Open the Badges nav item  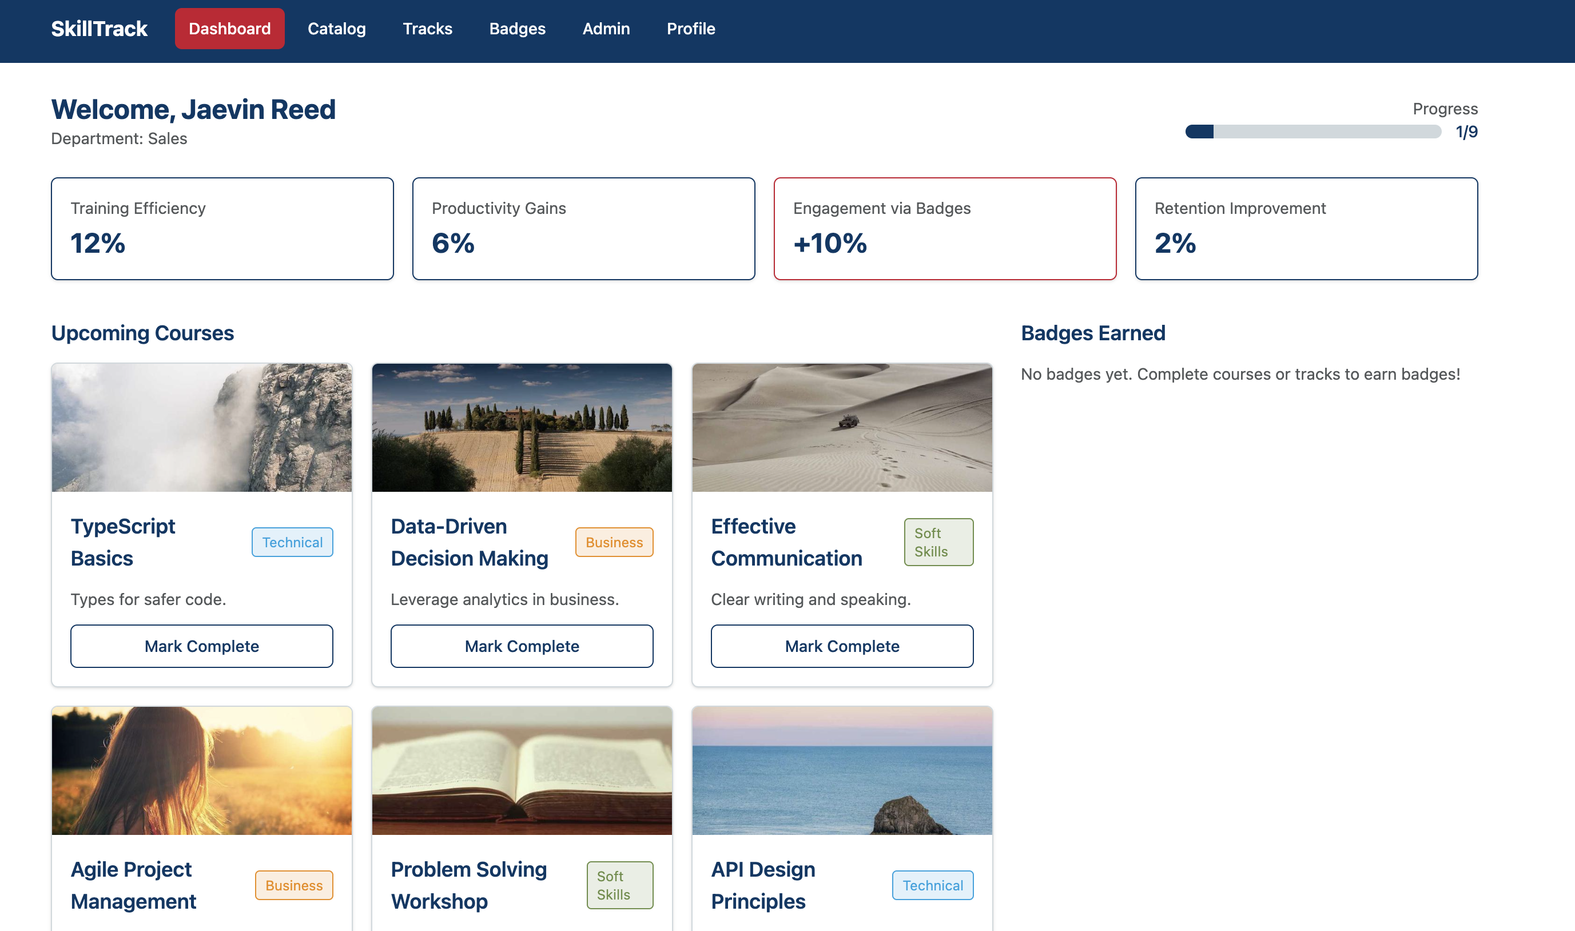pos(517,29)
